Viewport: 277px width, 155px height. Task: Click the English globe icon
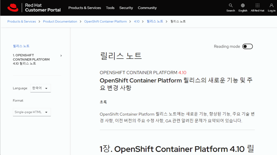[243, 6]
